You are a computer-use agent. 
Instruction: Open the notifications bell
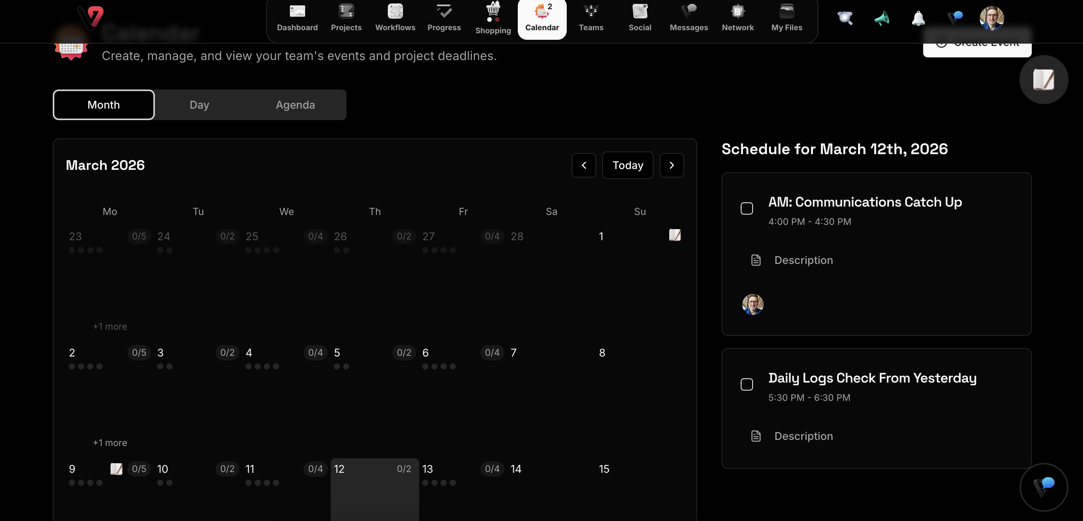point(918,18)
